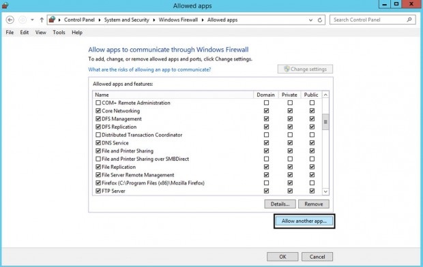
Task: Open the recent locations dropdown arrow
Action: tap(32, 20)
